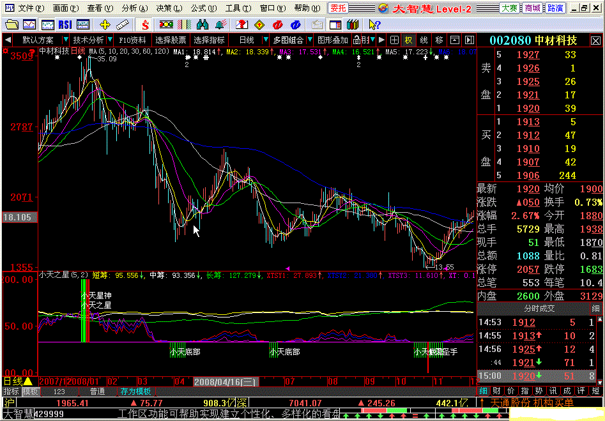This screenshot has height=421, width=605.
Task: Click the candlestick chart toolbar icon
Action: 47,25
